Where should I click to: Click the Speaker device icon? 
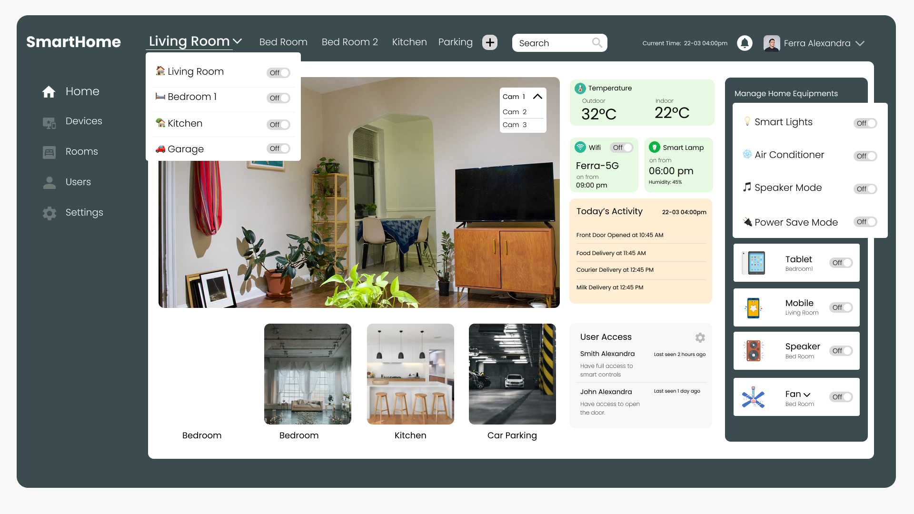(x=754, y=351)
